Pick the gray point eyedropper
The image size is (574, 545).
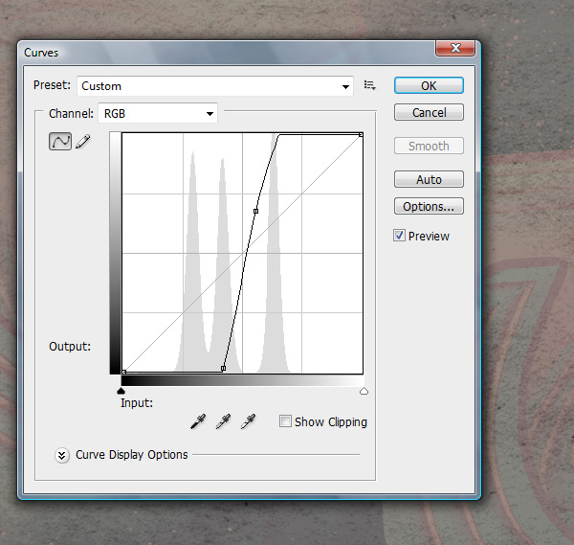coord(223,421)
